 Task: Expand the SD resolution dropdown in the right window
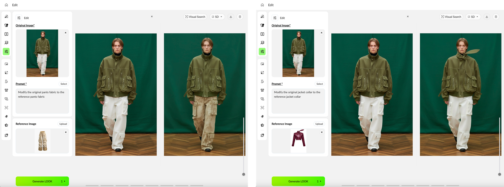tap(473, 17)
